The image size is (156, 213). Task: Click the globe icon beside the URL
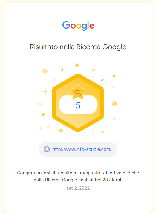tap(47, 149)
